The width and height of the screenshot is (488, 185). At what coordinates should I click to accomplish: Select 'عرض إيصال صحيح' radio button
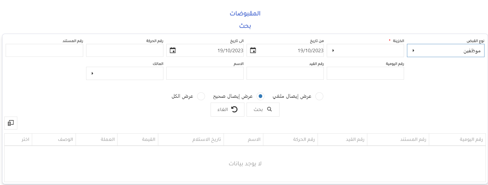click(x=260, y=96)
